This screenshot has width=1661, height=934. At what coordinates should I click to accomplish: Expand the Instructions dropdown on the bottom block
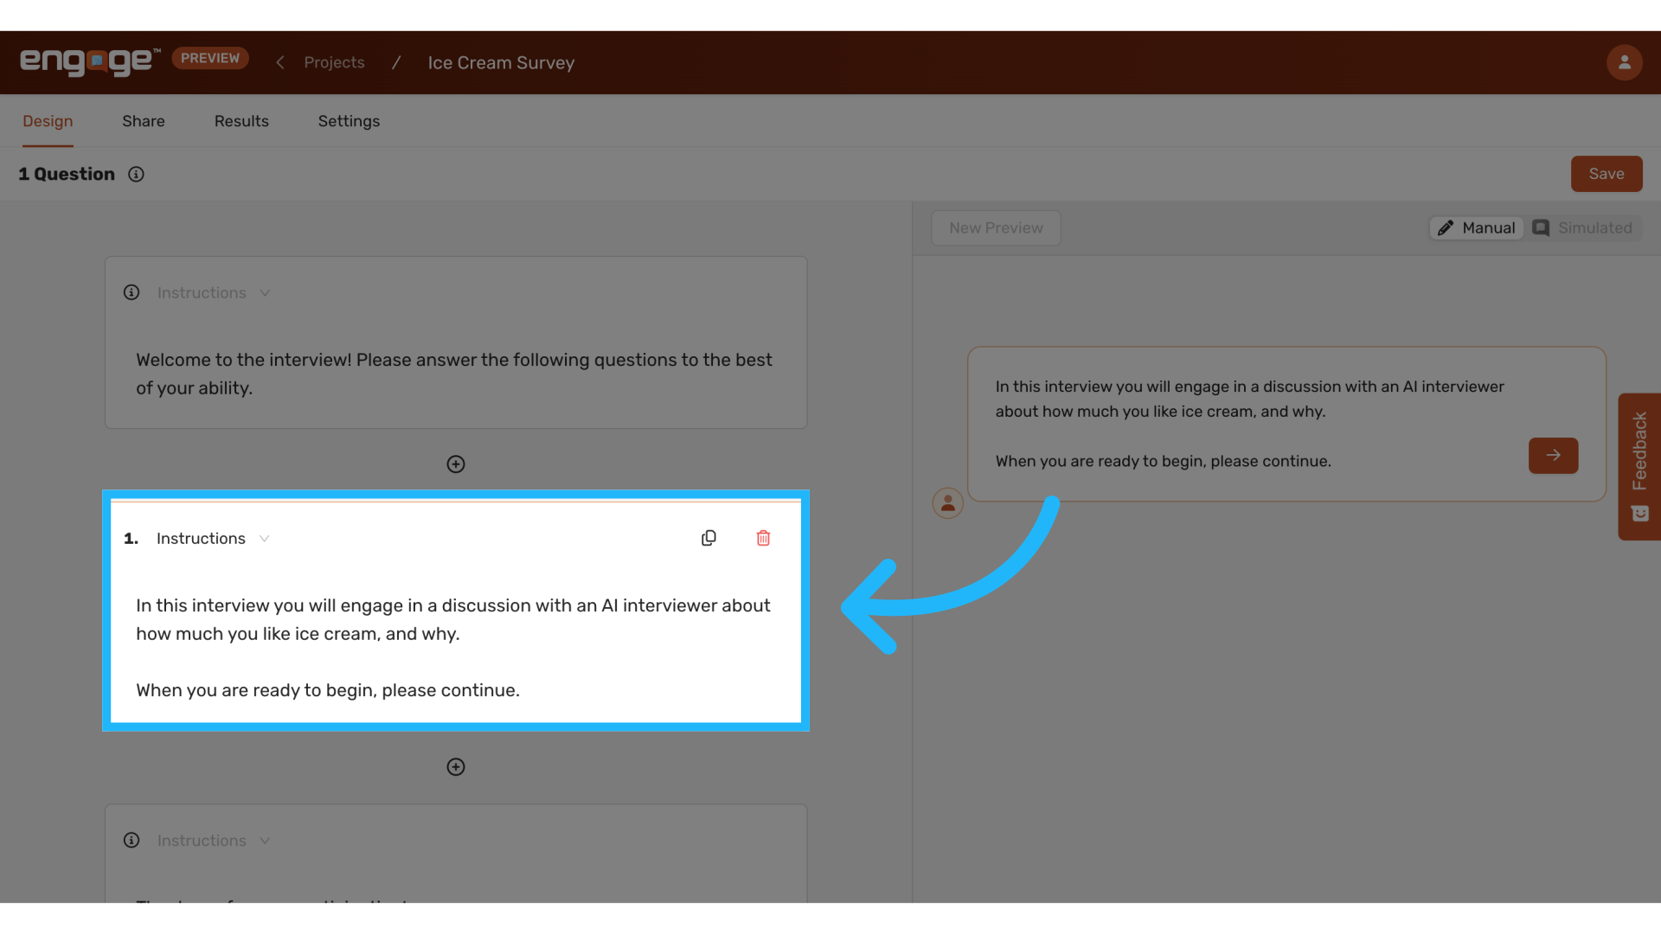click(x=265, y=840)
